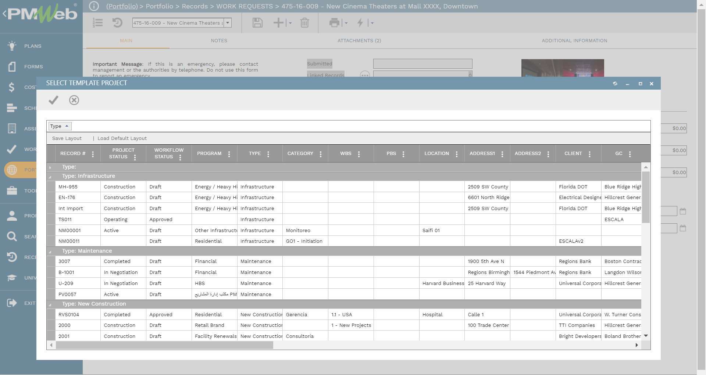Screen dimensions: 706x375
Task: Open the 475-16-009 record selector dropdown
Action: point(228,23)
